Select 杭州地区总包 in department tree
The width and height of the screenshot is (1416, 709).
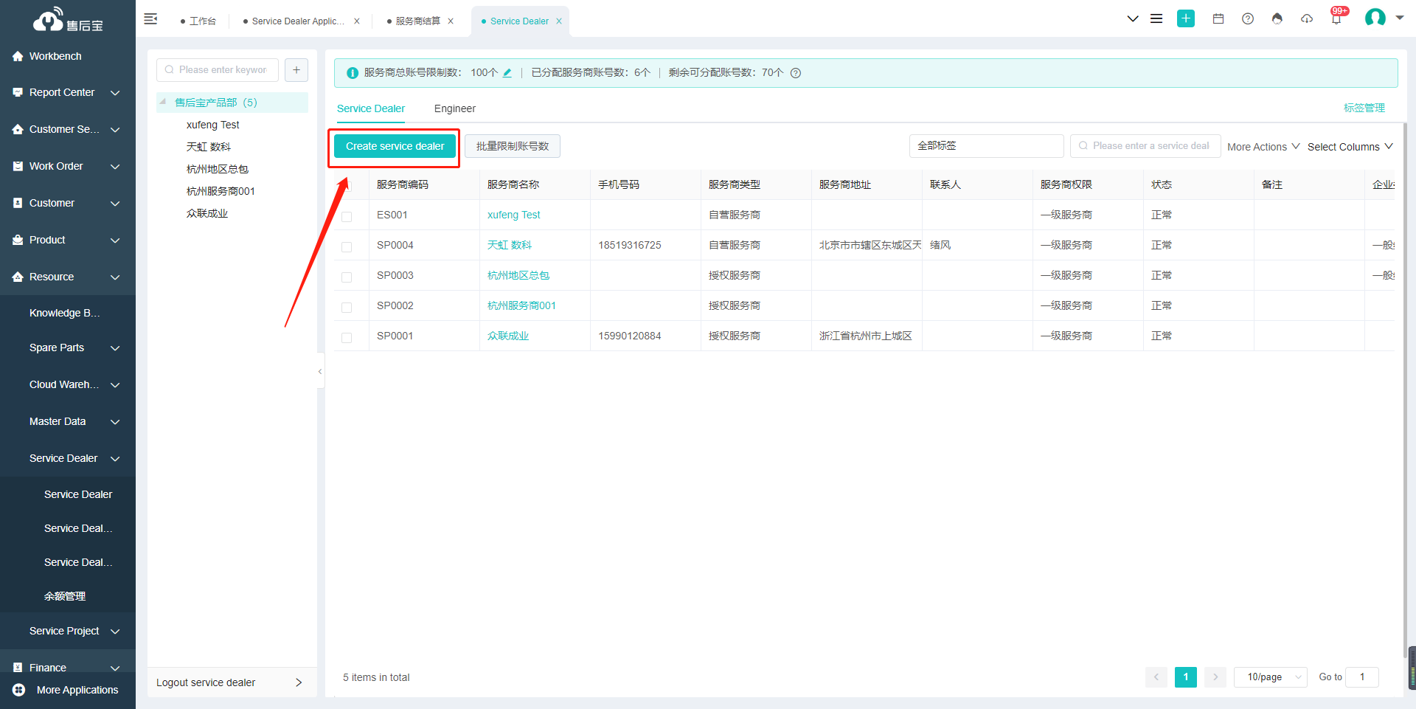pyautogui.click(x=218, y=169)
